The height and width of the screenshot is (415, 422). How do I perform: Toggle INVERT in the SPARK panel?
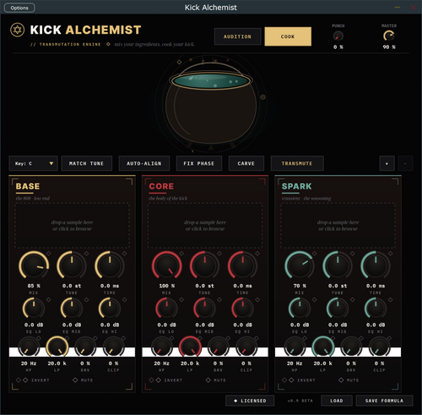pos(303,380)
